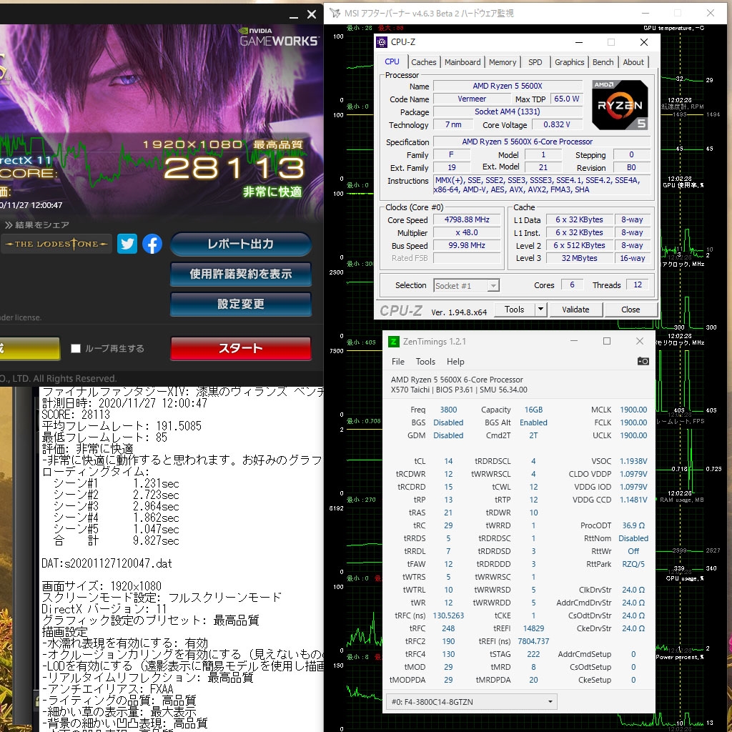Click the tRFC (ns) 130.5263 value
The height and width of the screenshot is (732, 732).
point(448,615)
